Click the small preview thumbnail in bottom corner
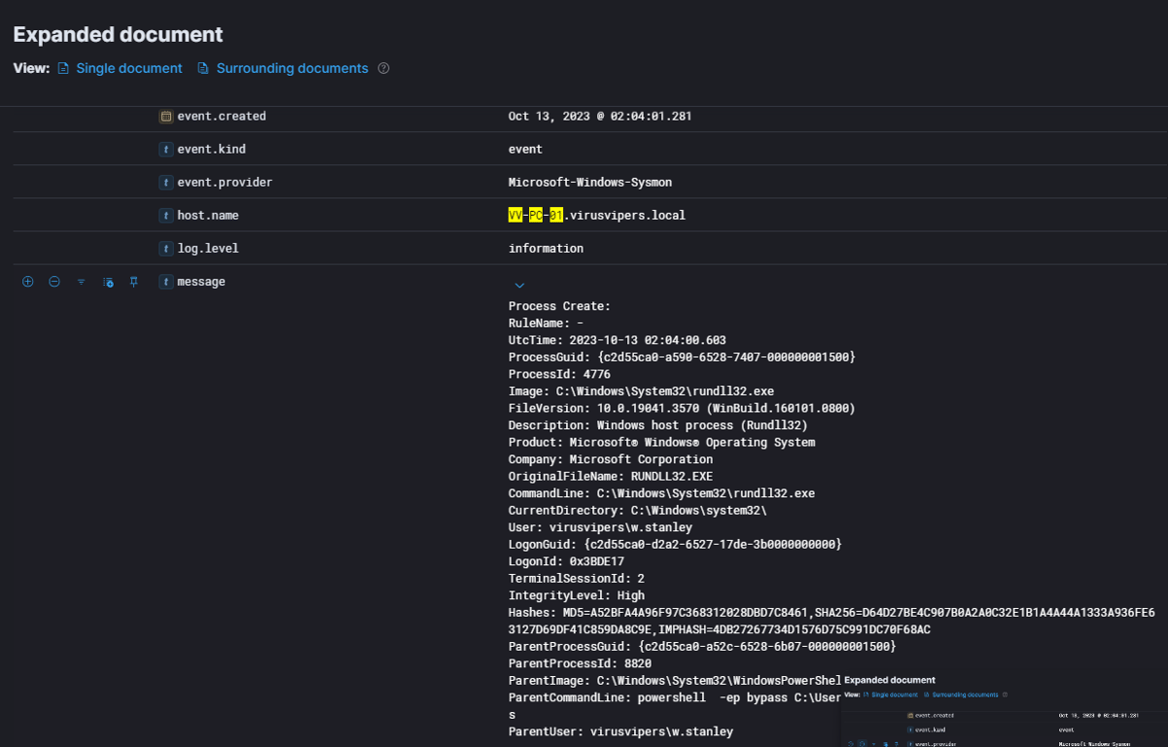This screenshot has height=747, width=1168. pos(1004,708)
